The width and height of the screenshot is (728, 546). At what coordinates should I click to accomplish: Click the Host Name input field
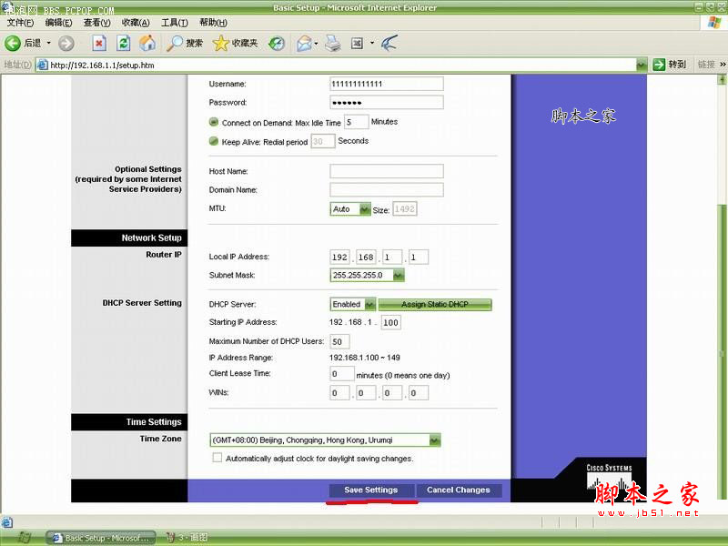click(386, 171)
